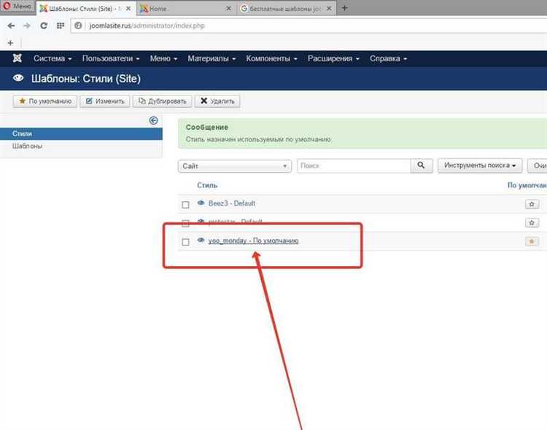
Task: Click the Дублировать toolbar button
Action: [162, 101]
